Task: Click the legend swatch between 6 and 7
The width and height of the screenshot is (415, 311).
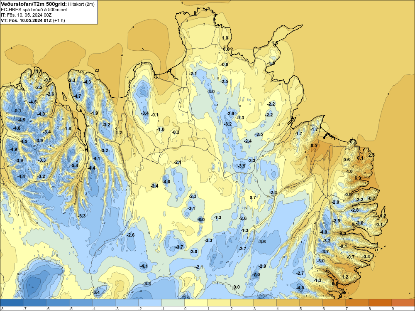Action: point(334,303)
